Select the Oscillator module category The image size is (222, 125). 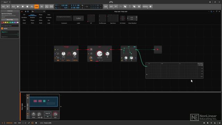tap(24, 17)
